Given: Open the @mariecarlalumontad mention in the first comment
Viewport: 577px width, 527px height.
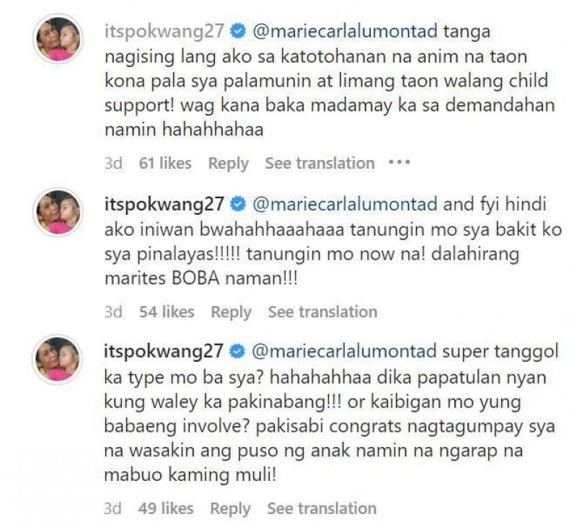Looking at the screenshot, I should [x=345, y=31].
